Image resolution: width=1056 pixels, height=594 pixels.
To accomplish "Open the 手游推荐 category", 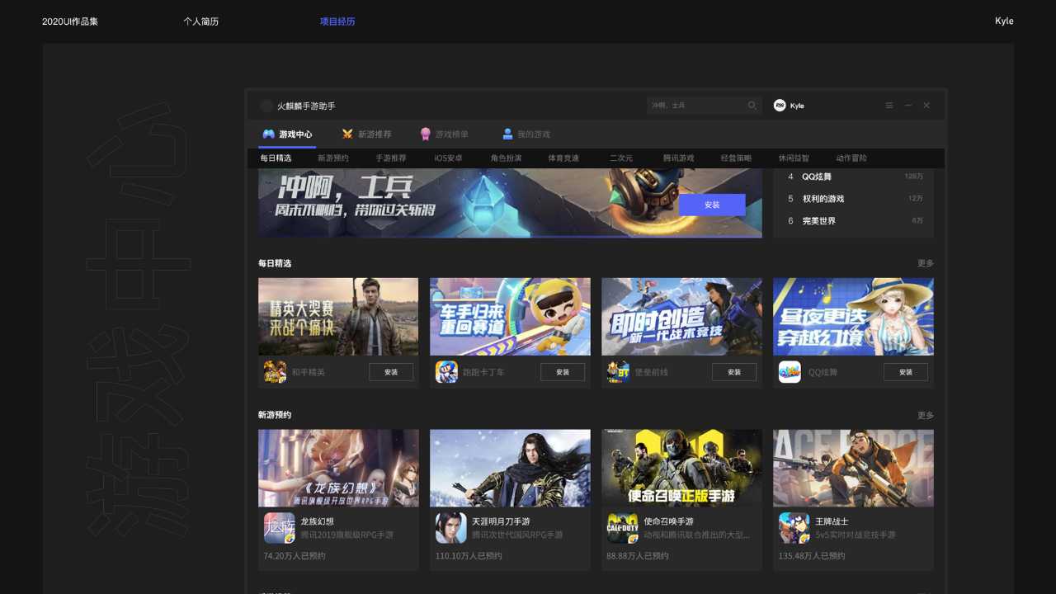I will [391, 158].
